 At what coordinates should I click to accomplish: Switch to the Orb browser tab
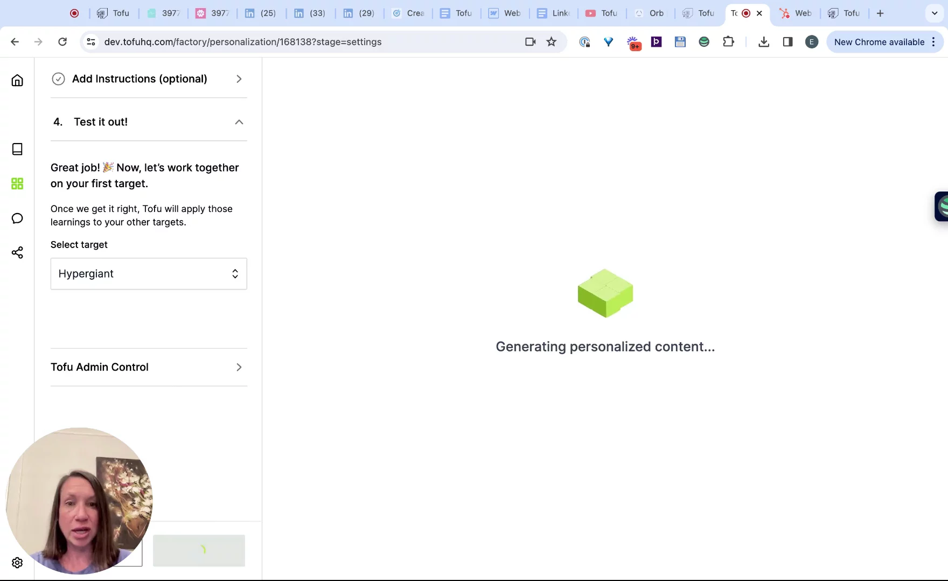pos(650,13)
